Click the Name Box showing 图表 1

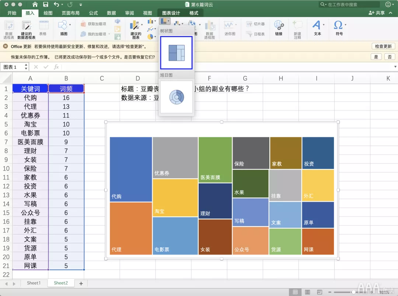click(12, 67)
